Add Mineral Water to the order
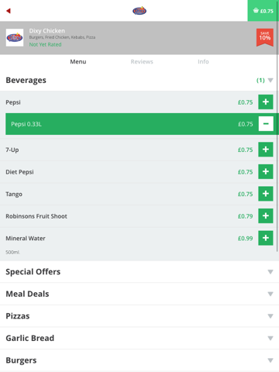 pyautogui.click(x=266, y=238)
